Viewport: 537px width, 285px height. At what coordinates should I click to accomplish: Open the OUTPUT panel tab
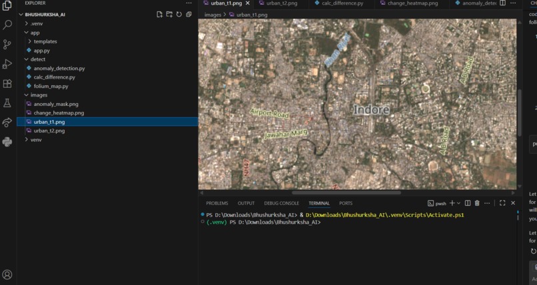point(246,203)
